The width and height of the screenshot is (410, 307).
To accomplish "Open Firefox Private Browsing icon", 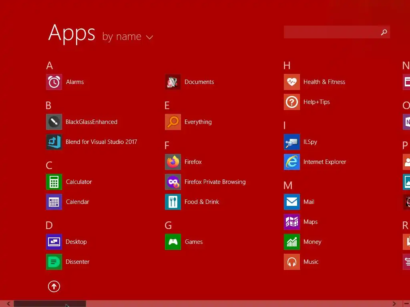I will [x=173, y=182].
